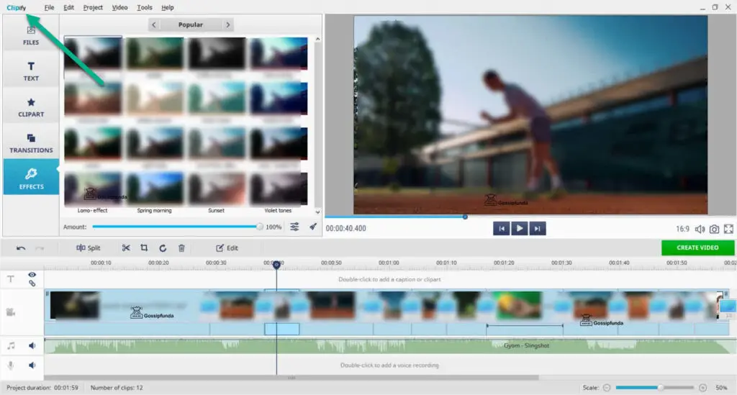Open the Help menu
This screenshot has width=737, height=395.
click(167, 7)
